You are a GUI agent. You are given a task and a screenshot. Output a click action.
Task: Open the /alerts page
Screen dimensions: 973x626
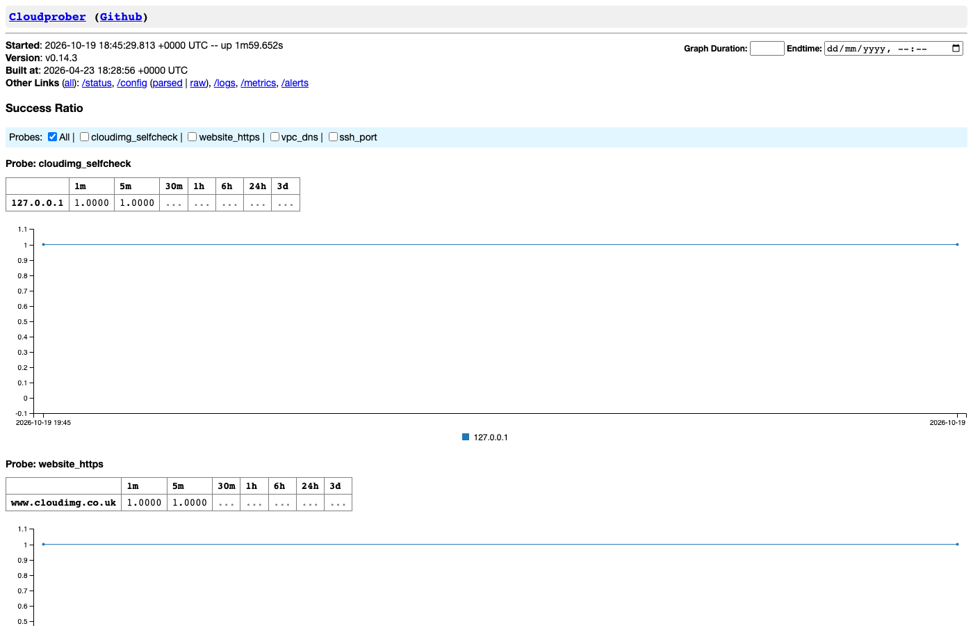[x=295, y=83]
